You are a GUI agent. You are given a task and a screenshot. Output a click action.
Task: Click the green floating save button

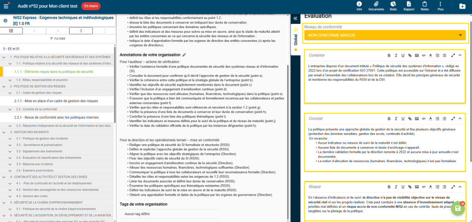tap(457, 208)
